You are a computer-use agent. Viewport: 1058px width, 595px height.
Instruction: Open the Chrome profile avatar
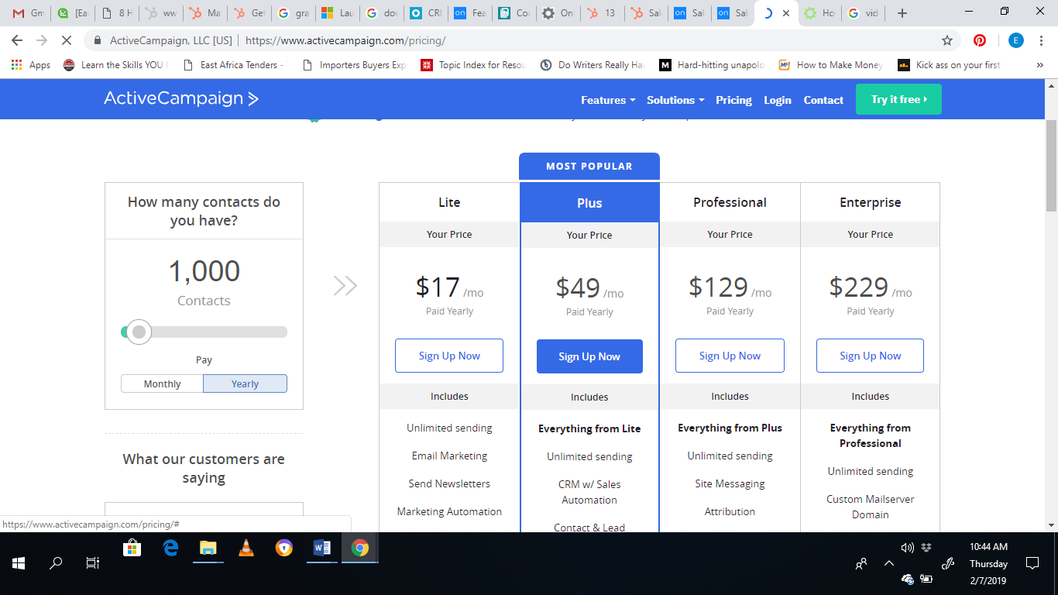coord(1015,40)
